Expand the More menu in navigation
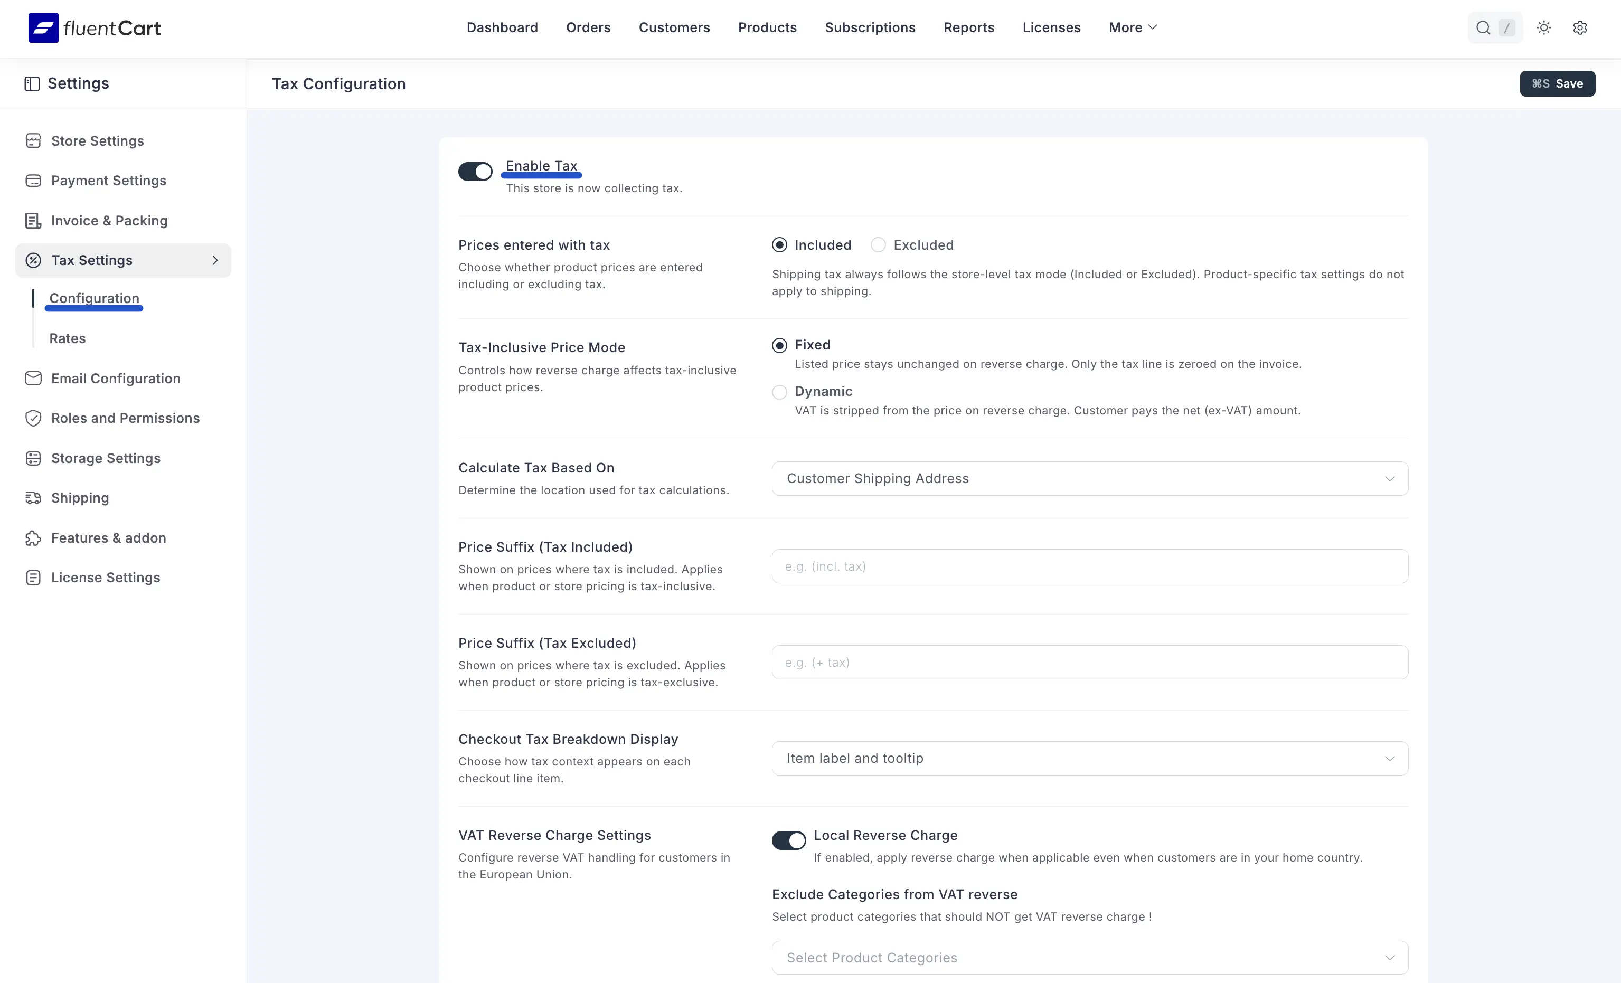The width and height of the screenshot is (1621, 983). tap(1132, 27)
